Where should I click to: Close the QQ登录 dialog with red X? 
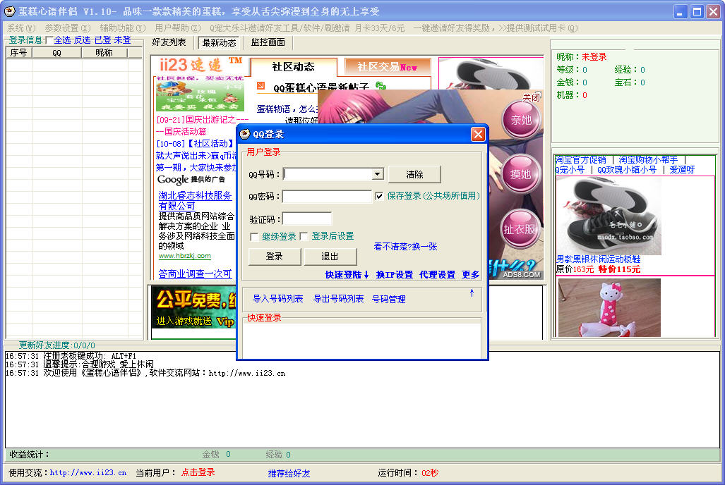click(x=478, y=135)
